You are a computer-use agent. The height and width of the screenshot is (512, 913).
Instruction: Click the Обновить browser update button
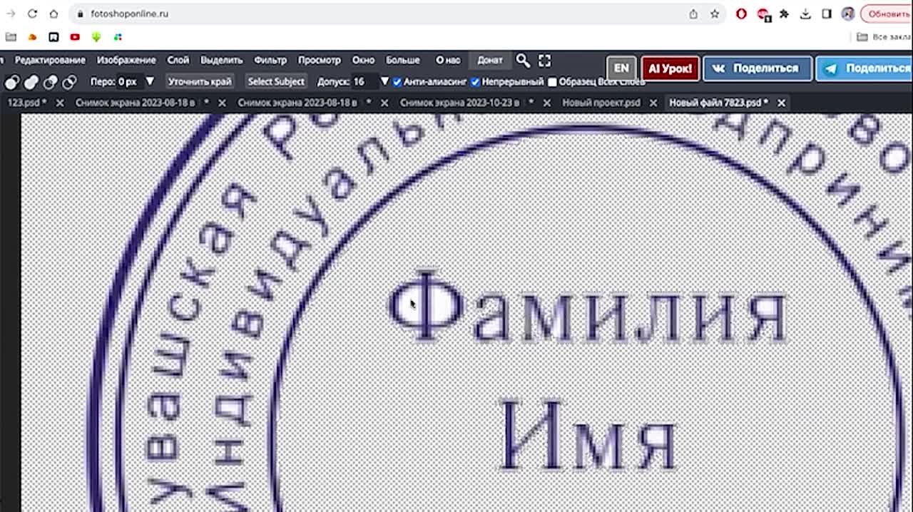(x=887, y=14)
